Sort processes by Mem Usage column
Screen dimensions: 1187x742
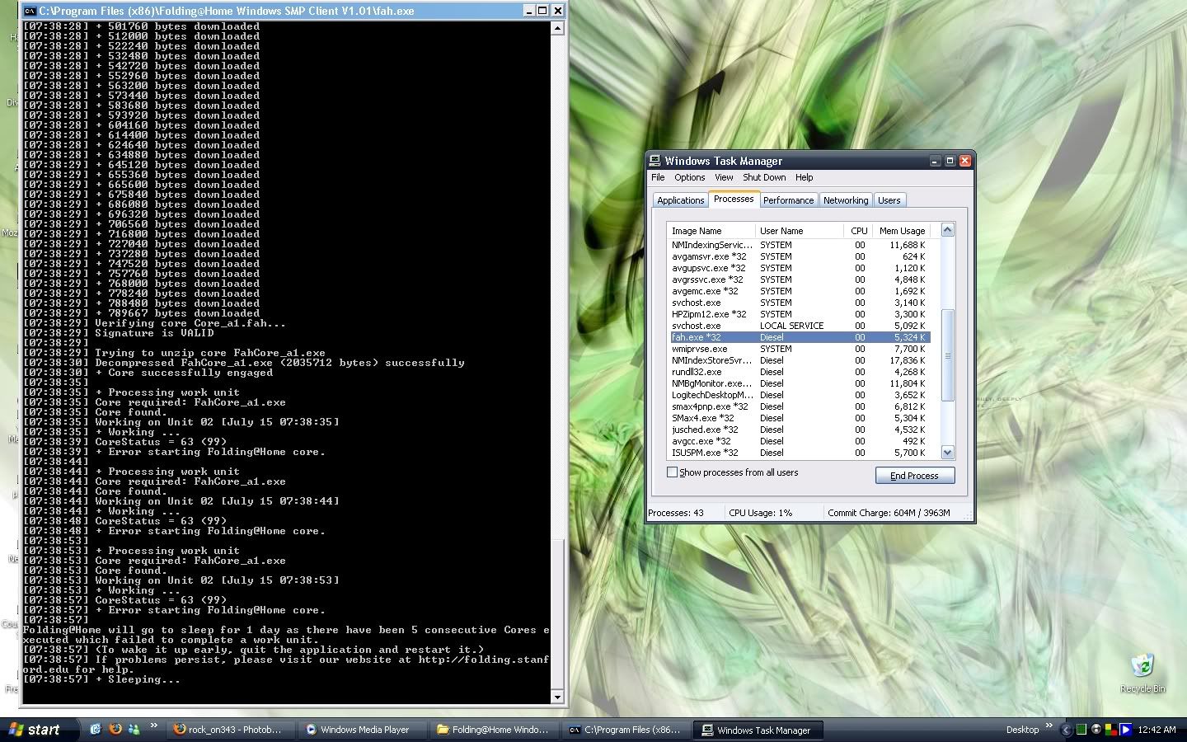pyautogui.click(x=902, y=231)
